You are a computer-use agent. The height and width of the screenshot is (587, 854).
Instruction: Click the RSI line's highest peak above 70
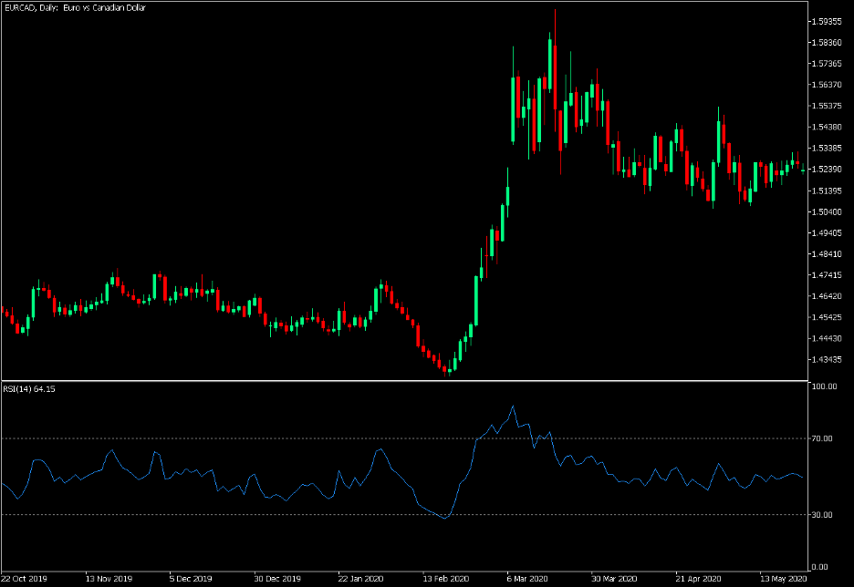tap(513, 407)
